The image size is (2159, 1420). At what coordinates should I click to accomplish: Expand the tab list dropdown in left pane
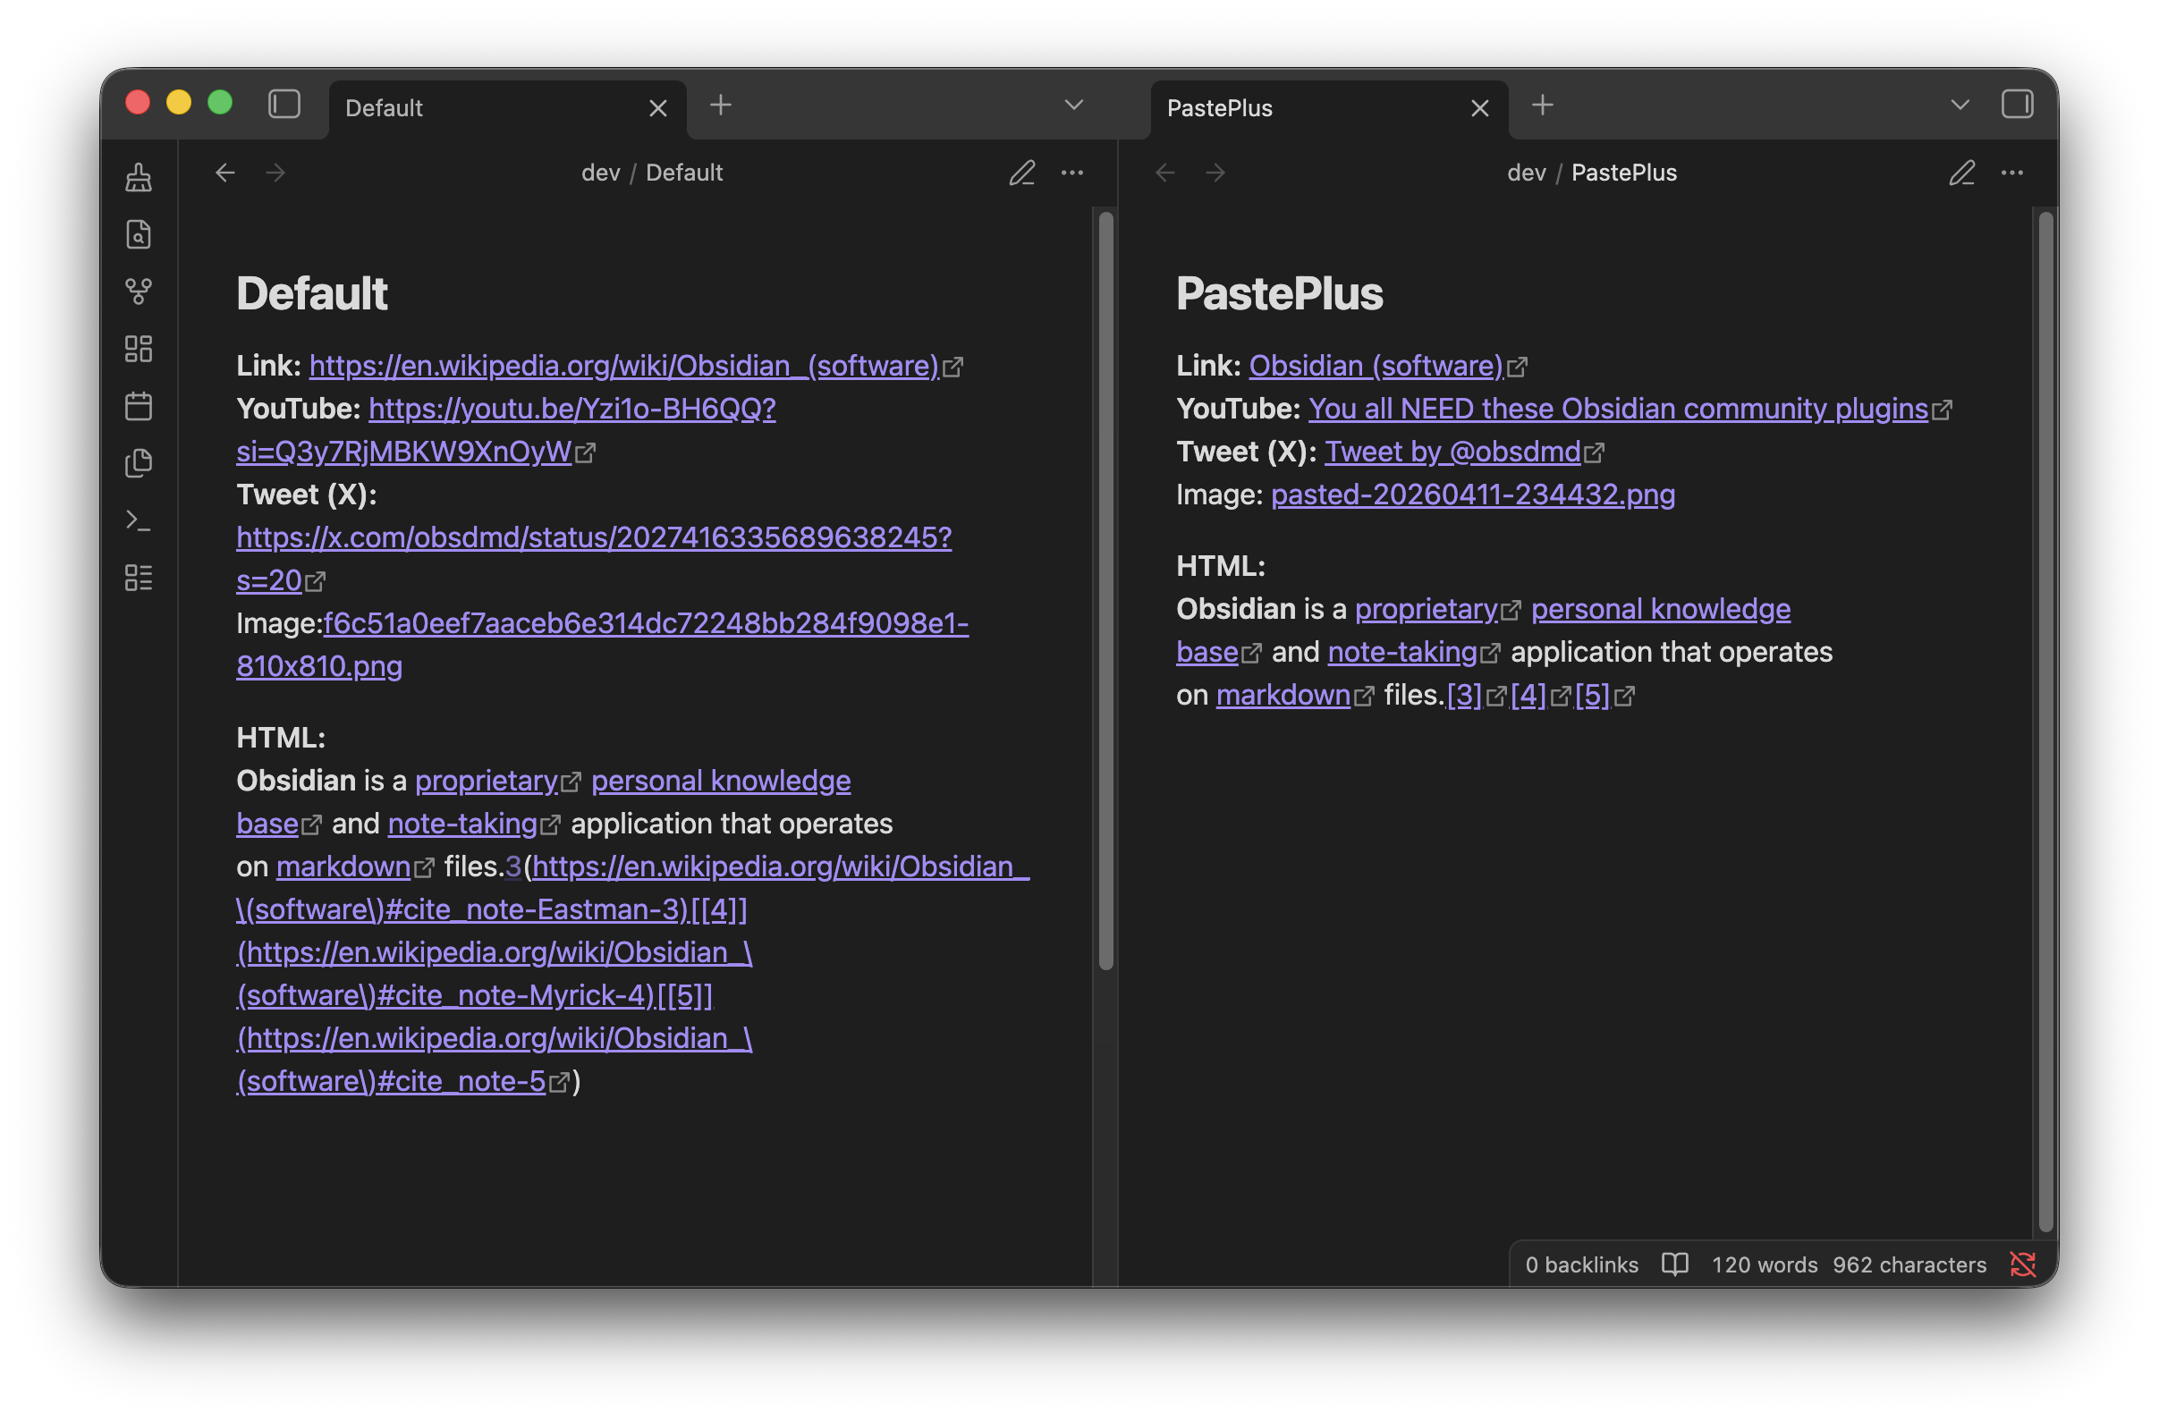pos(1074,106)
